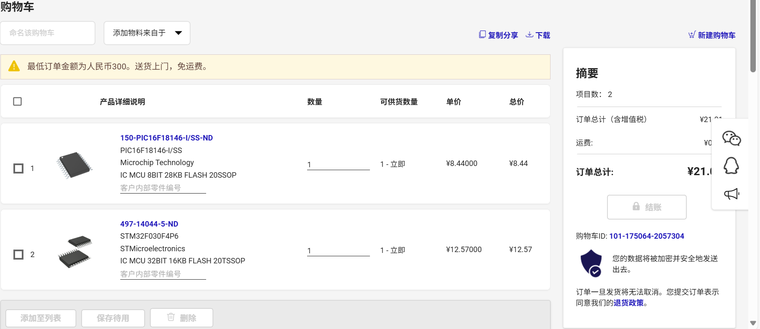Viewport: 760px width, 329px height.
Task: Click the page vertical scrollbar thumb
Action: pos(753,36)
